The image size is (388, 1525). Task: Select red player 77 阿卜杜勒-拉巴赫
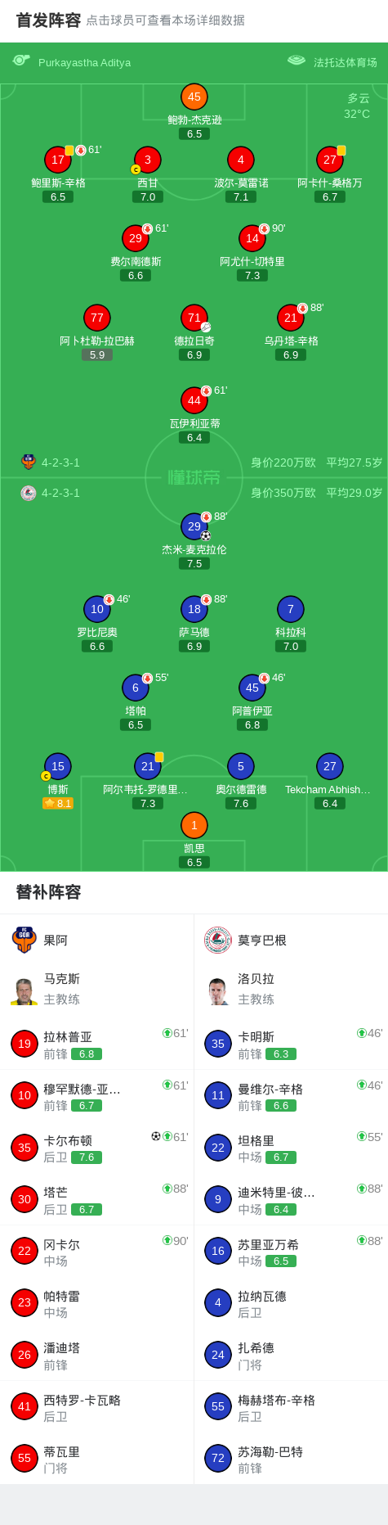coord(97,318)
